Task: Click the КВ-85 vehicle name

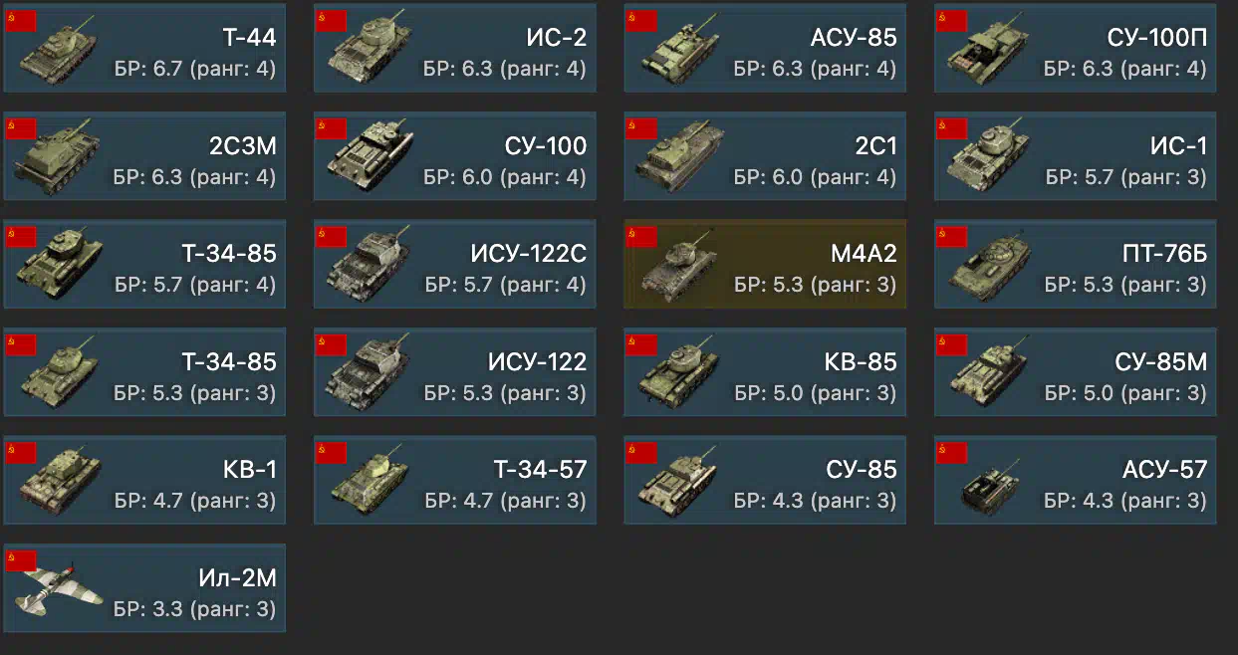Action: [861, 361]
